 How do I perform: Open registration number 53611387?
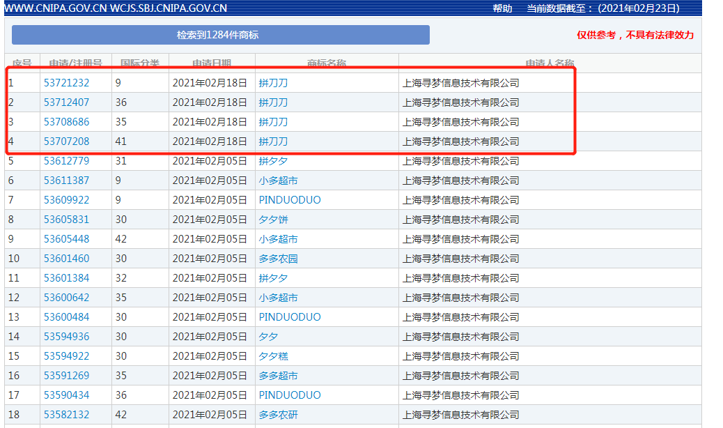coord(66,181)
